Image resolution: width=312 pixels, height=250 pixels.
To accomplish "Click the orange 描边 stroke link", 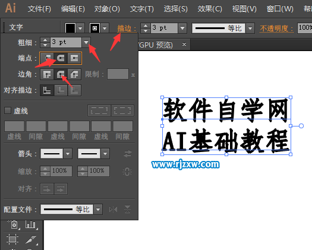I will tap(127, 29).
